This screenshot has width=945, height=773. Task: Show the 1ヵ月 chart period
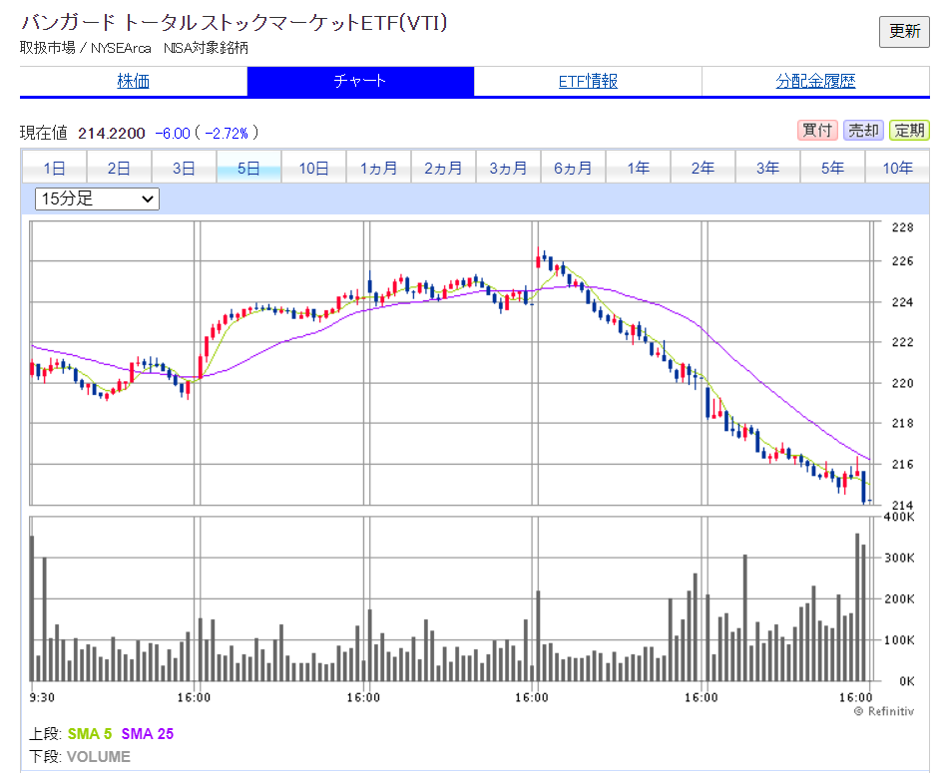tap(378, 168)
